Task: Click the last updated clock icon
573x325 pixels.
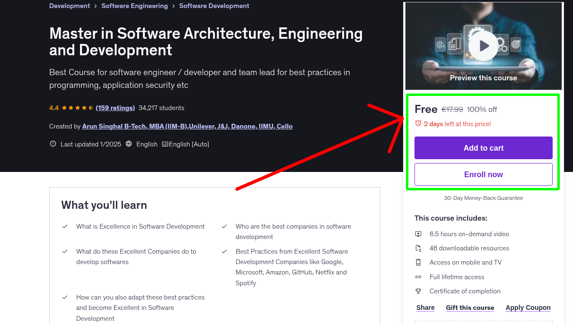Action: point(53,144)
